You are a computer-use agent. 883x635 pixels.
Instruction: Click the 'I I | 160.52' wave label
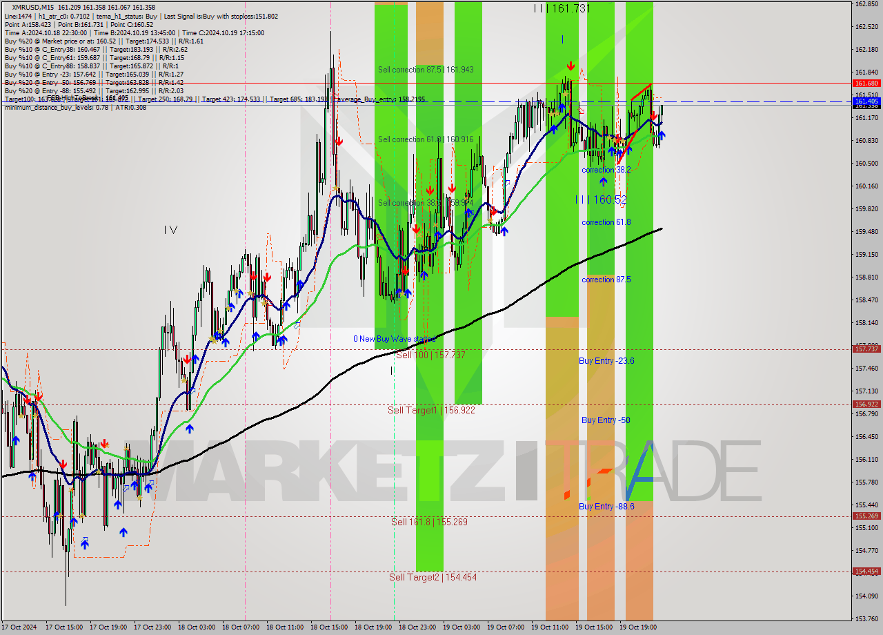(x=602, y=199)
